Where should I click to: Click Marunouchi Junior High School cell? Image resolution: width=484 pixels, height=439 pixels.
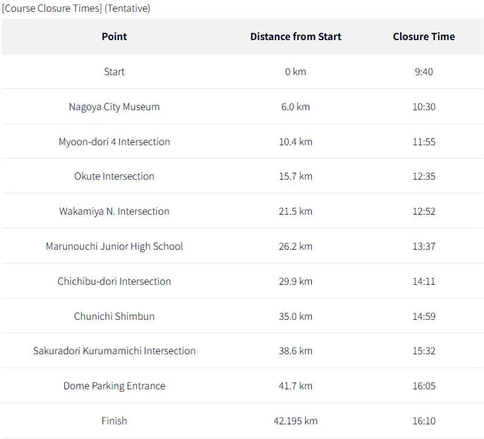114,246
